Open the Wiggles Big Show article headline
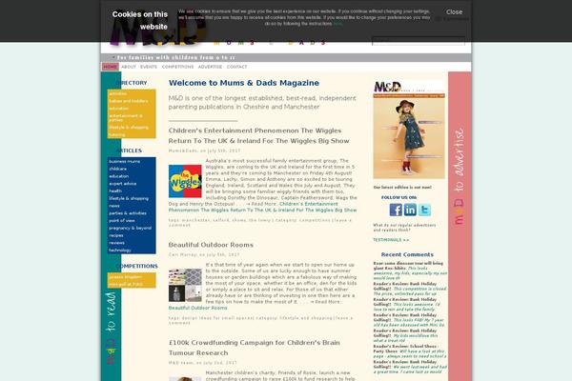This screenshot has height=381, width=572. tap(258, 135)
